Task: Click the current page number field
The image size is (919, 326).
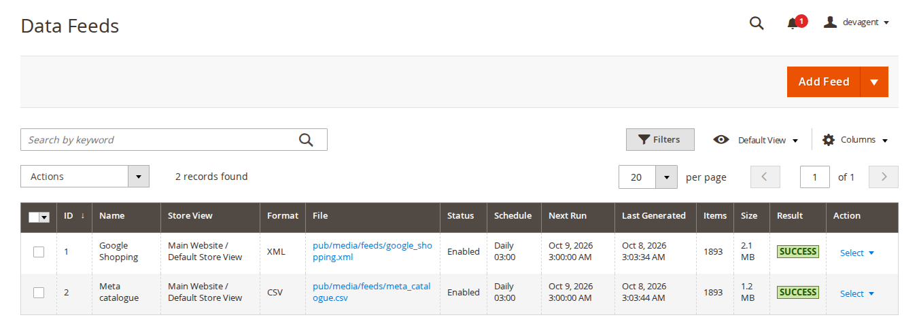Action: tap(815, 177)
